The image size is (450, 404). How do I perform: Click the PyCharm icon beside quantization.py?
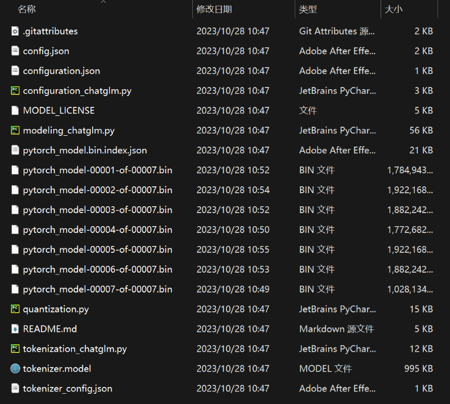pyautogui.click(x=15, y=309)
